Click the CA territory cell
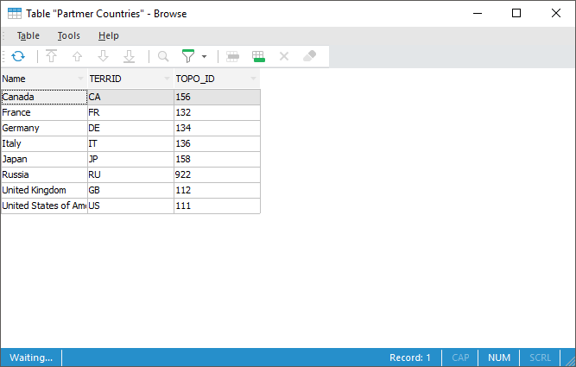The image size is (576, 367). tap(130, 97)
